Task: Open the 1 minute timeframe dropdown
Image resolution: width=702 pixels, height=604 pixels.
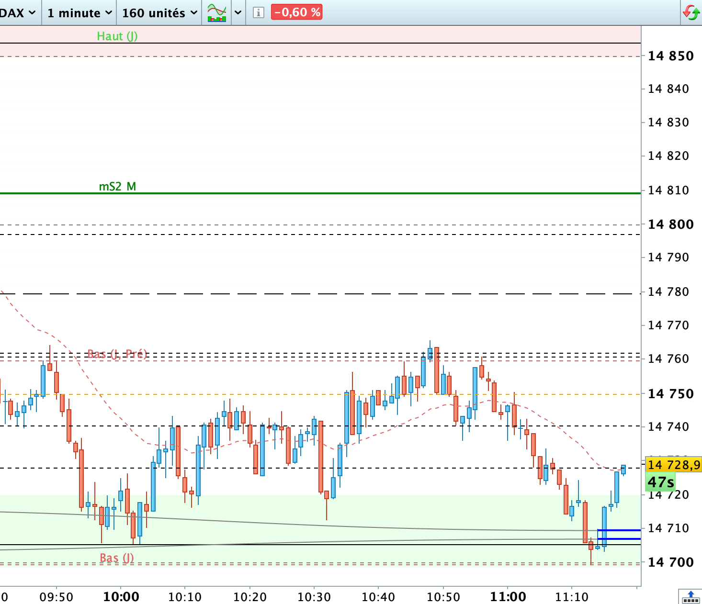Action: click(x=79, y=13)
